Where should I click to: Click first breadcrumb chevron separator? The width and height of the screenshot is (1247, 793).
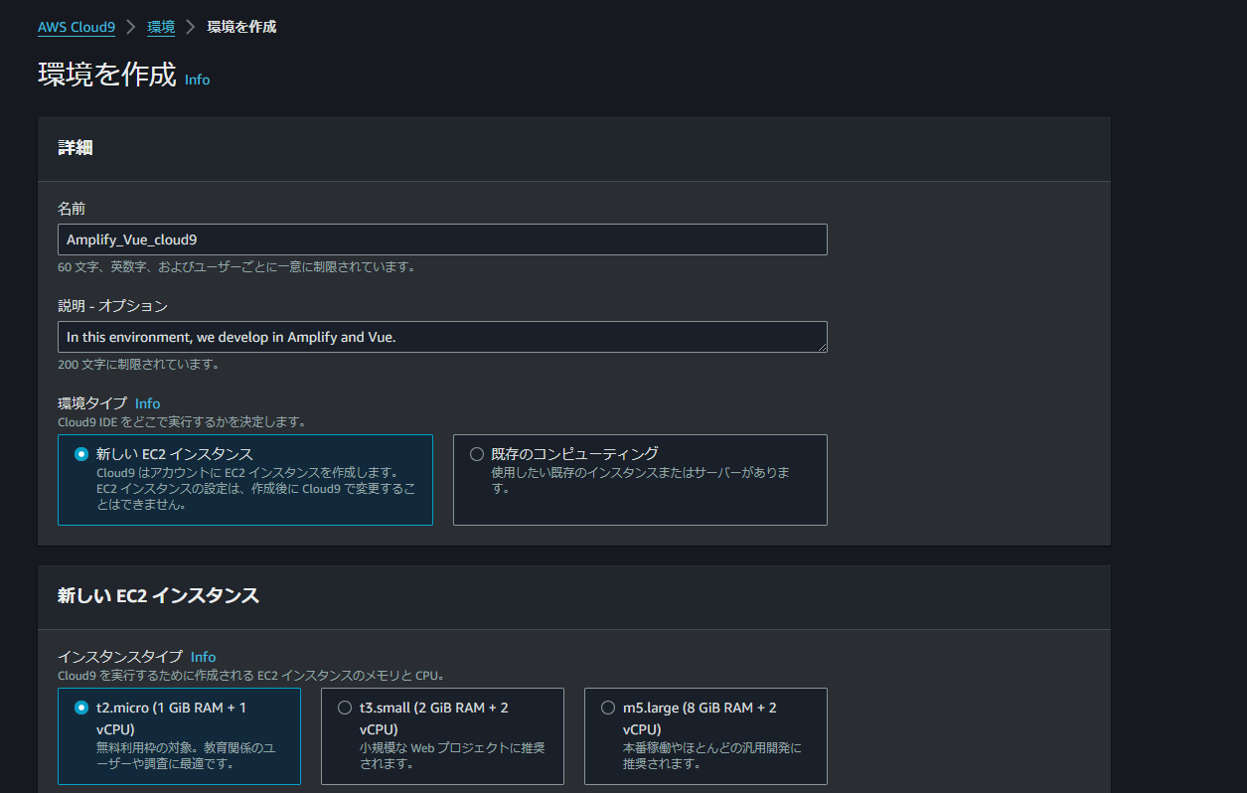(131, 28)
